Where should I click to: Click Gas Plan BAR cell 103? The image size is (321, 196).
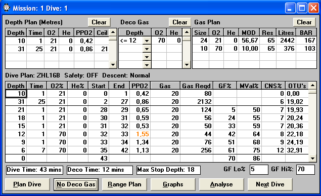click(306, 49)
